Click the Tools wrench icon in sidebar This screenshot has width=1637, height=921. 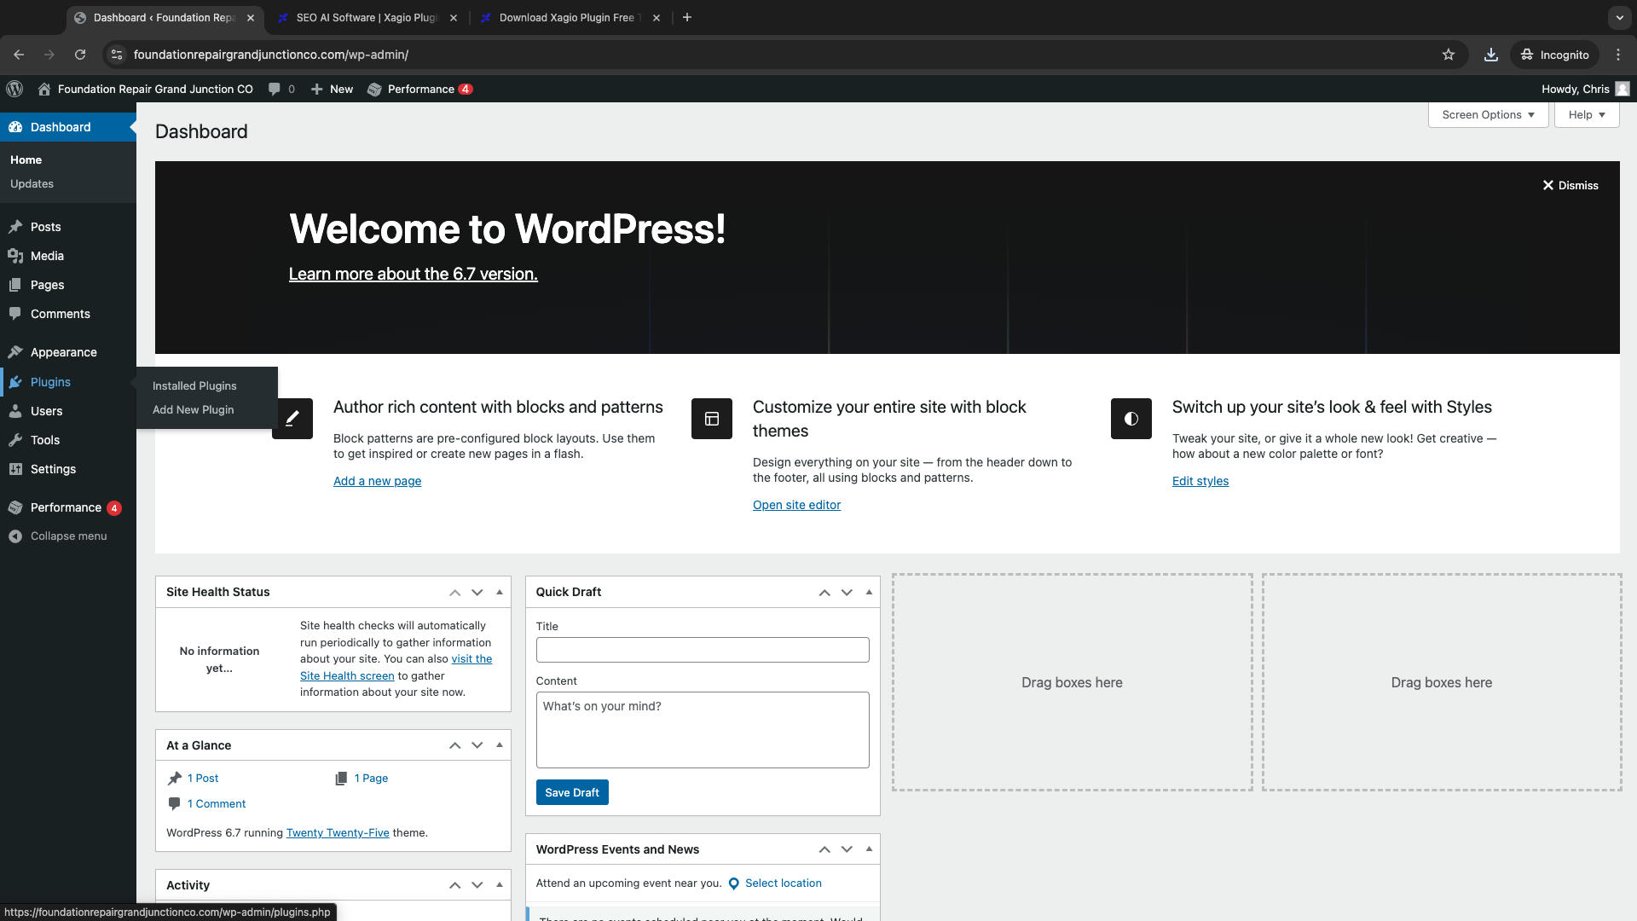[15, 440]
